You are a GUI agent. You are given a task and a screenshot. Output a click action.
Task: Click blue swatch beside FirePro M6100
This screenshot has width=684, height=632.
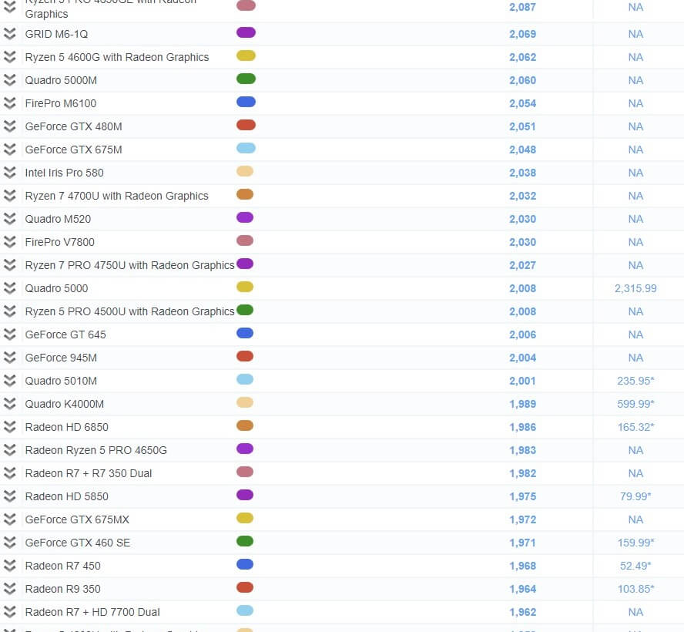tap(246, 103)
